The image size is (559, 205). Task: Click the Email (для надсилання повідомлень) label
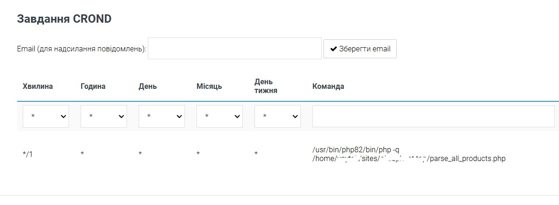coord(81,49)
